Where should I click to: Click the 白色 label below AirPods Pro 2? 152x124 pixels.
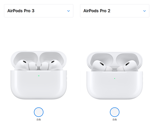[x=115, y=120]
